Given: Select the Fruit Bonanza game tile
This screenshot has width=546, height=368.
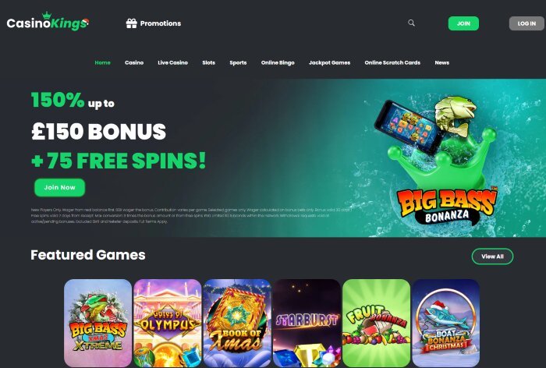Looking at the screenshot, I should pyautogui.click(x=377, y=323).
